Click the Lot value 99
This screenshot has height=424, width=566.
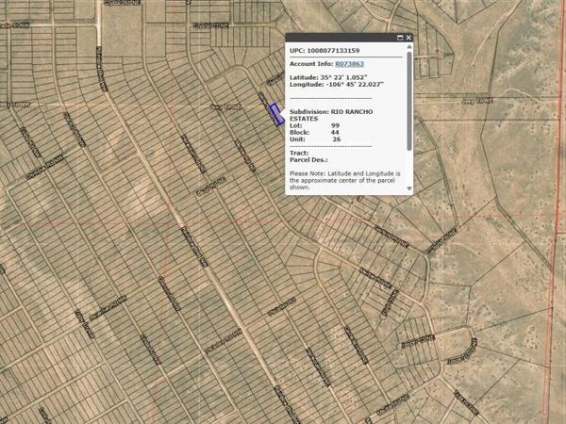[x=335, y=125]
